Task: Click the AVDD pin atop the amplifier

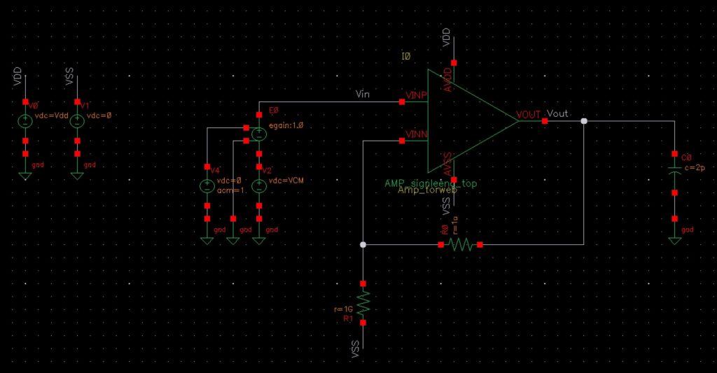Action: click(x=454, y=62)
